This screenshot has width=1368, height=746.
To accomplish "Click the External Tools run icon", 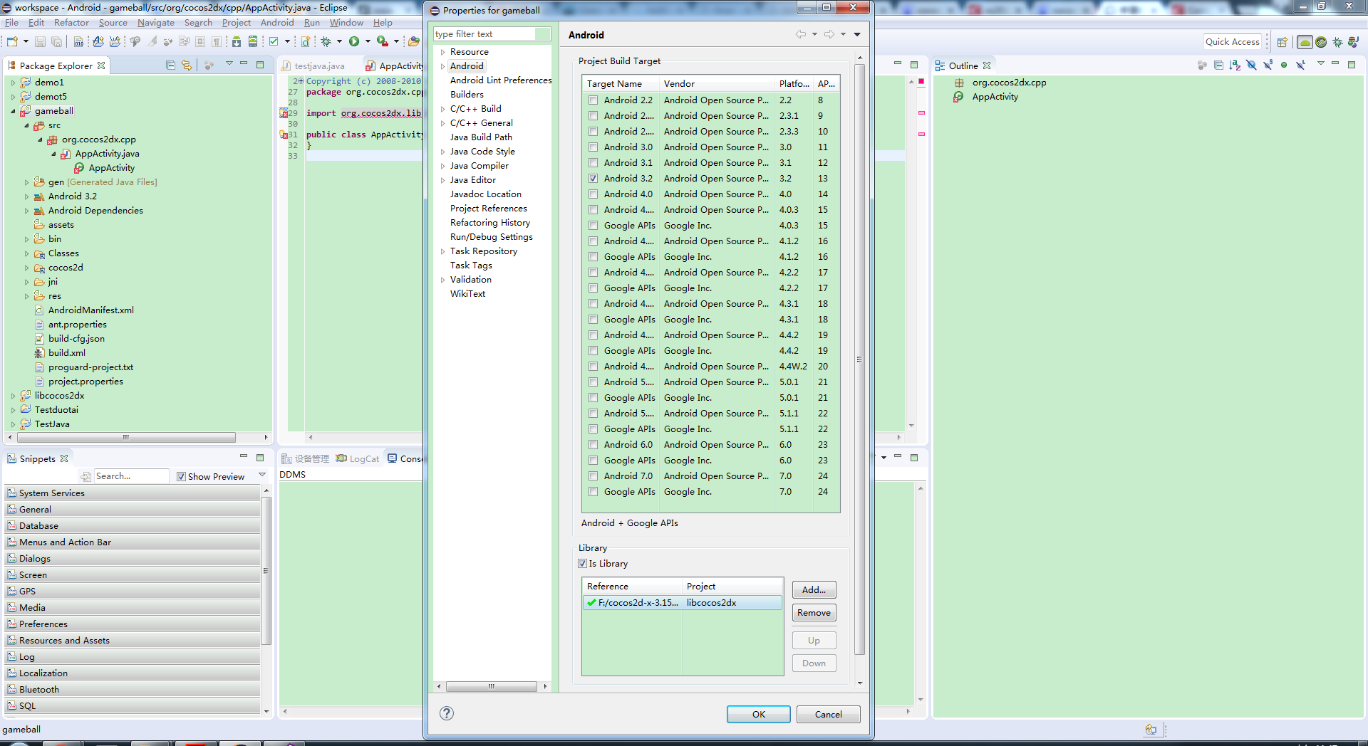I will click(x=383, y=41).
